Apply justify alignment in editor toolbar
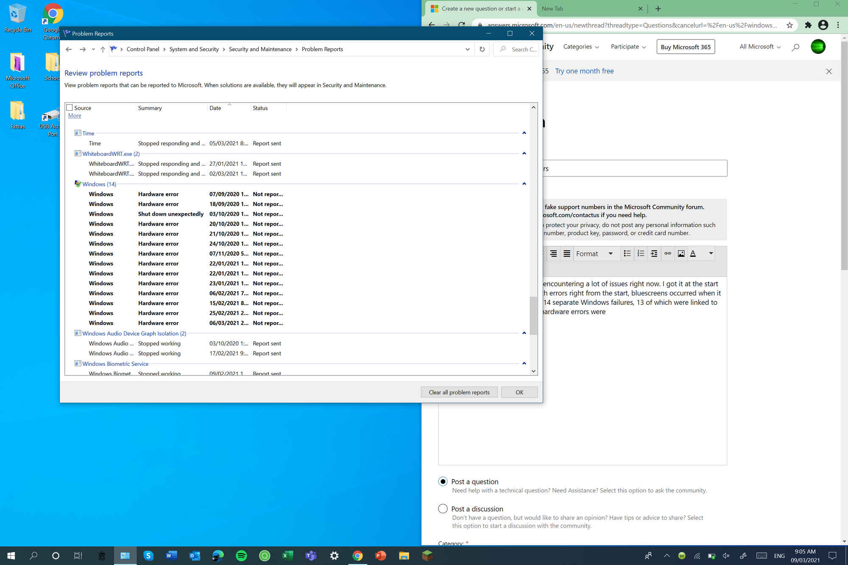Screen dimensions: 848x565 pos(567,253)
